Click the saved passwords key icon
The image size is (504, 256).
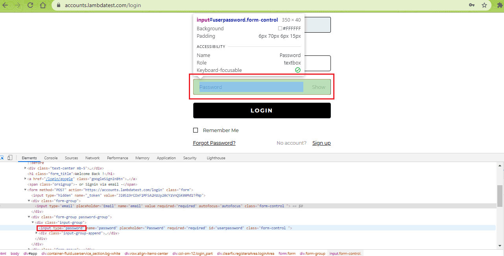[472, 5]
